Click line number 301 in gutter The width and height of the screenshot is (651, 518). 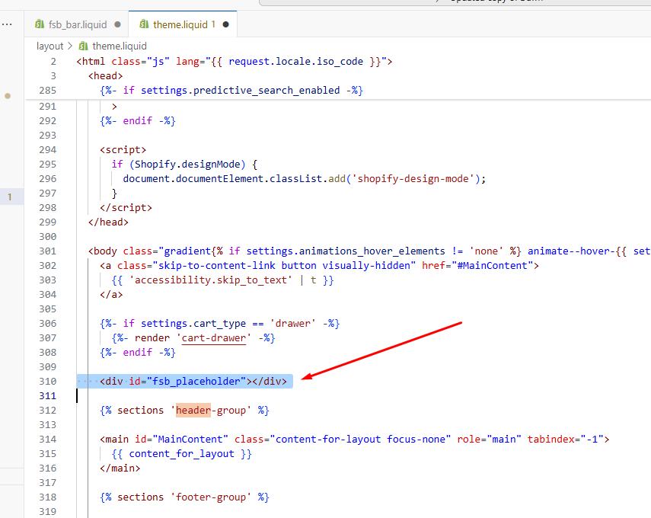[x=48, y=251]
